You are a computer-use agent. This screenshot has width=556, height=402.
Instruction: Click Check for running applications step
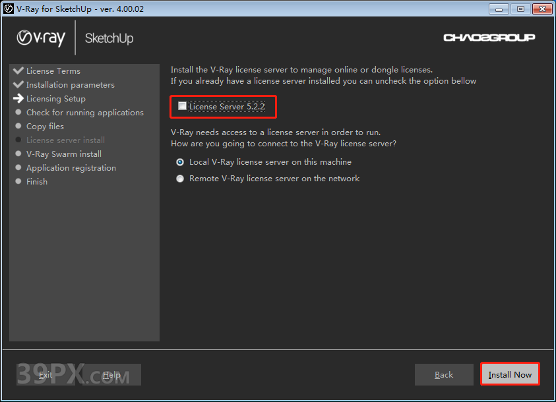85,112
